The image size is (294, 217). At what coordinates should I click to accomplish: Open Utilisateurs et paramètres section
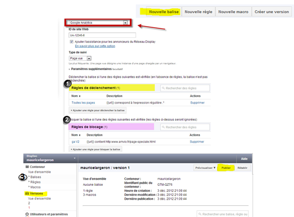[49, 214]
